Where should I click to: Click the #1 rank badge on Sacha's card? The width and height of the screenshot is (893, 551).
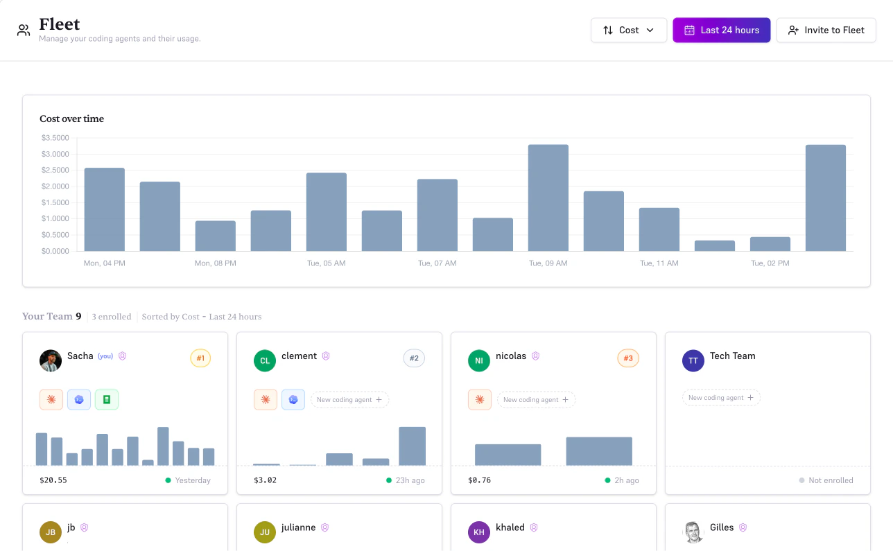(200, 358)
